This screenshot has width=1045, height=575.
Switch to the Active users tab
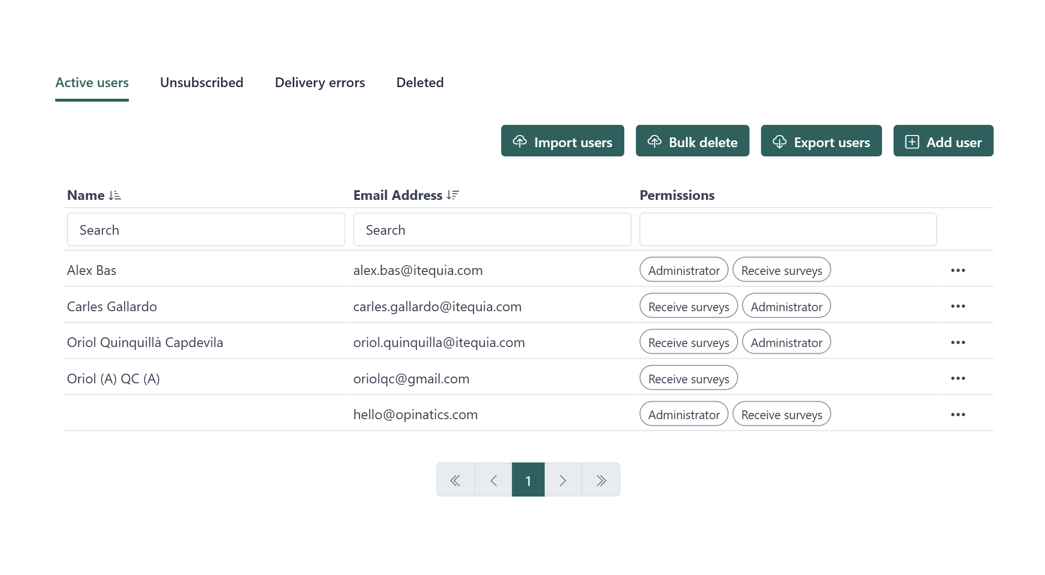(x=92, y=83)
